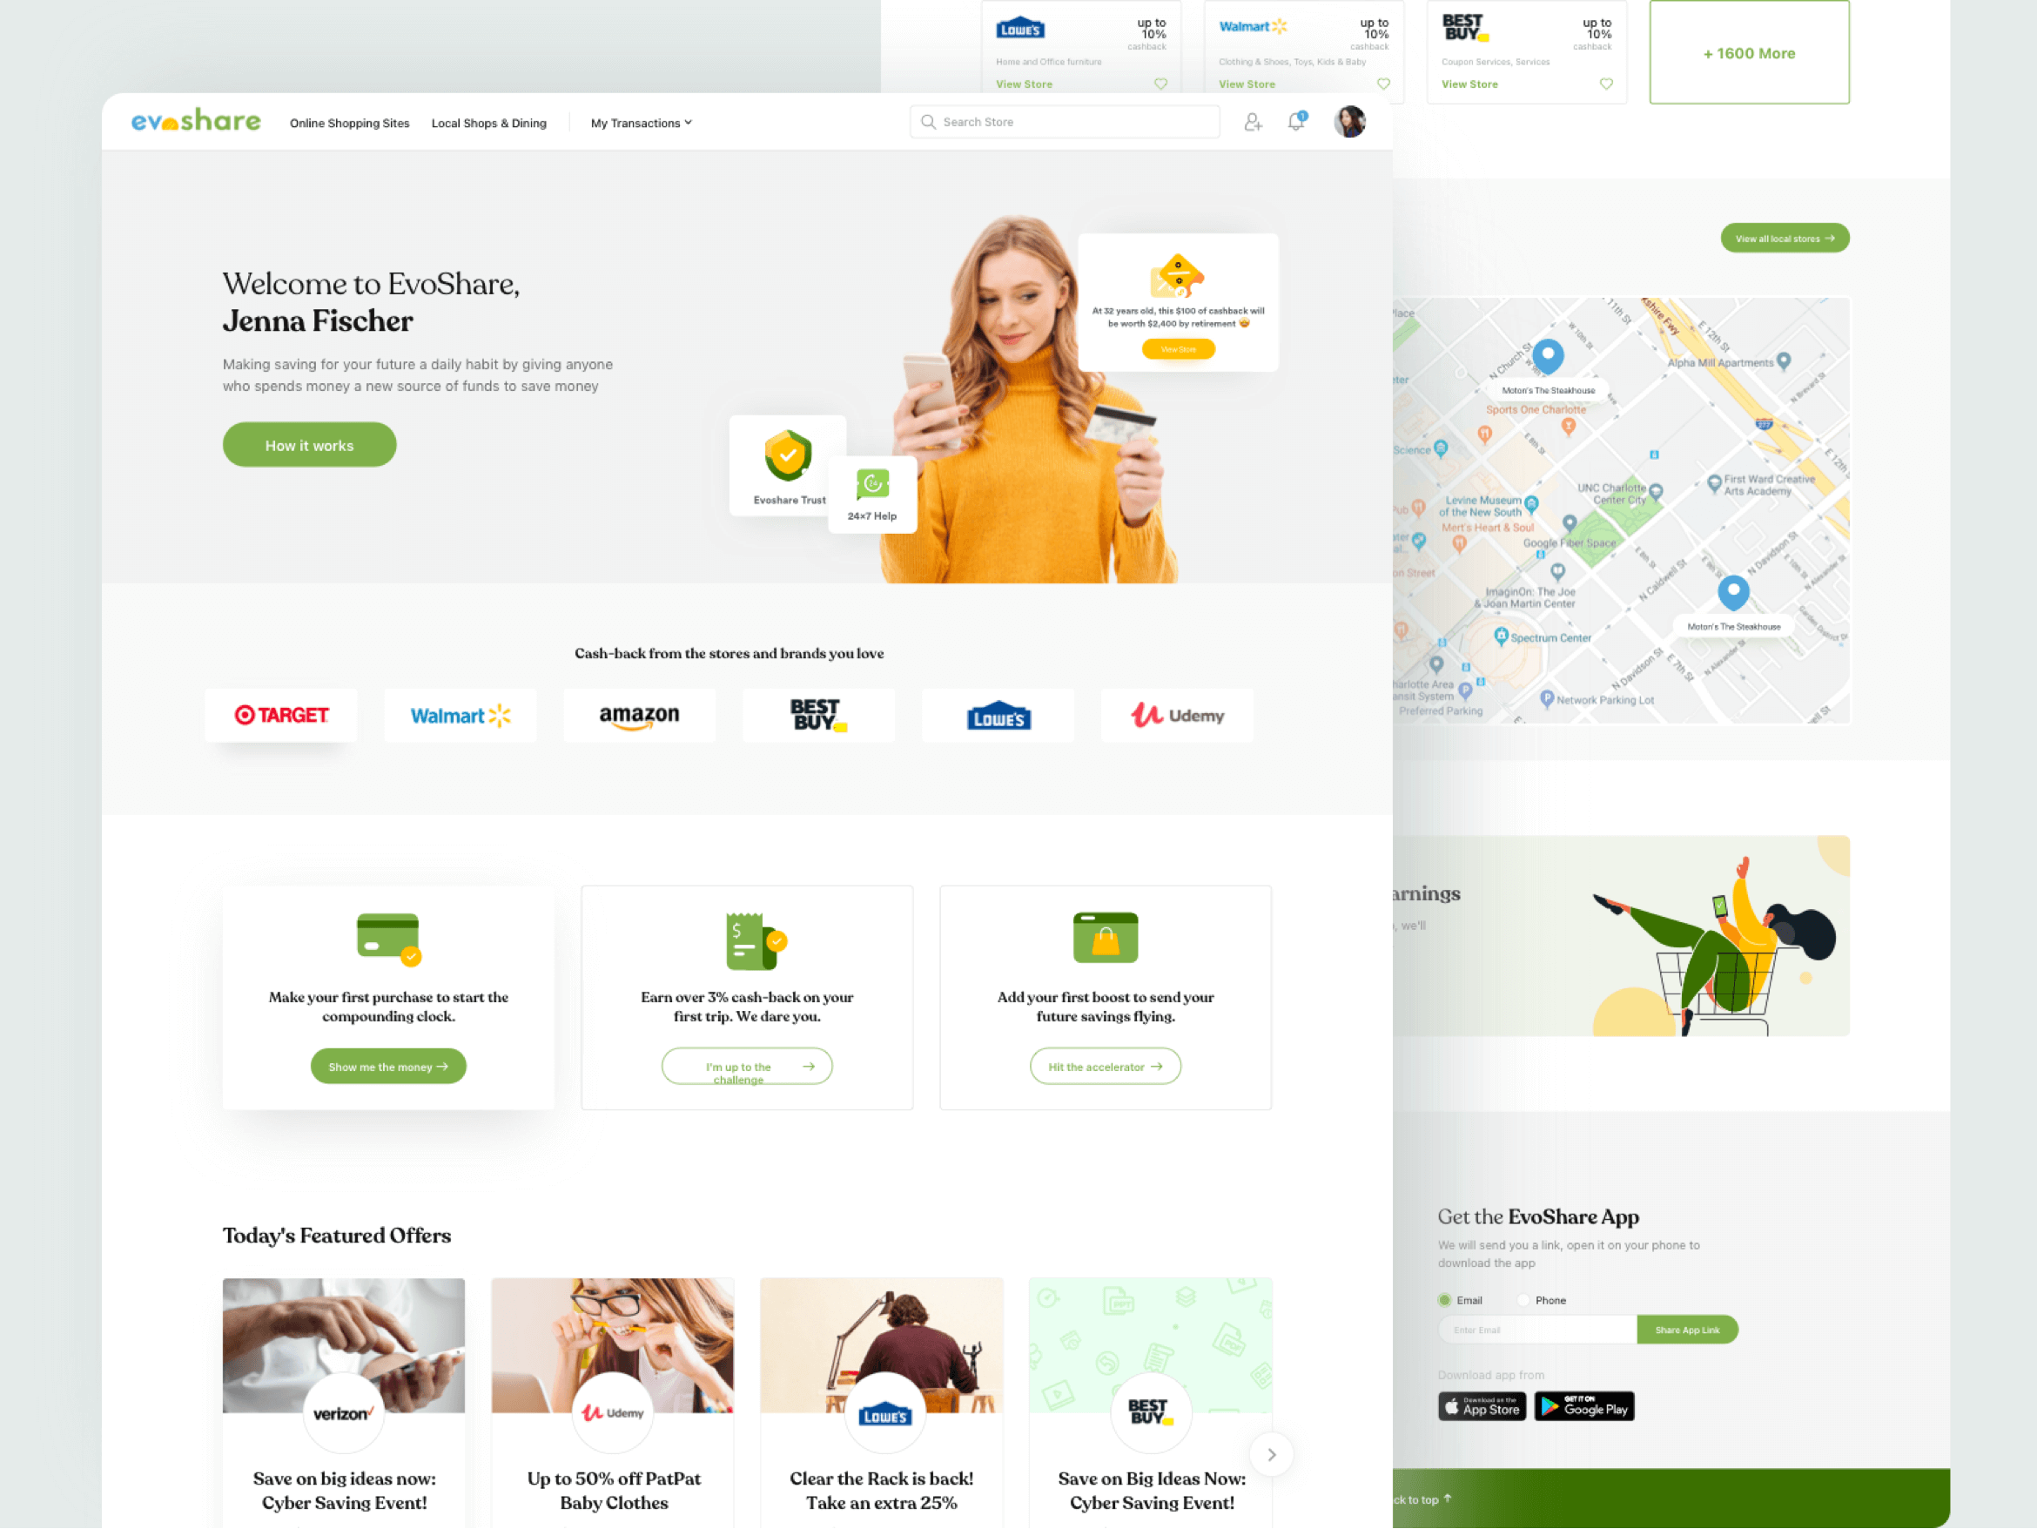2037x1529 pixels.
Task: Open notifications via the bell icon
Action: point(1295,122)
